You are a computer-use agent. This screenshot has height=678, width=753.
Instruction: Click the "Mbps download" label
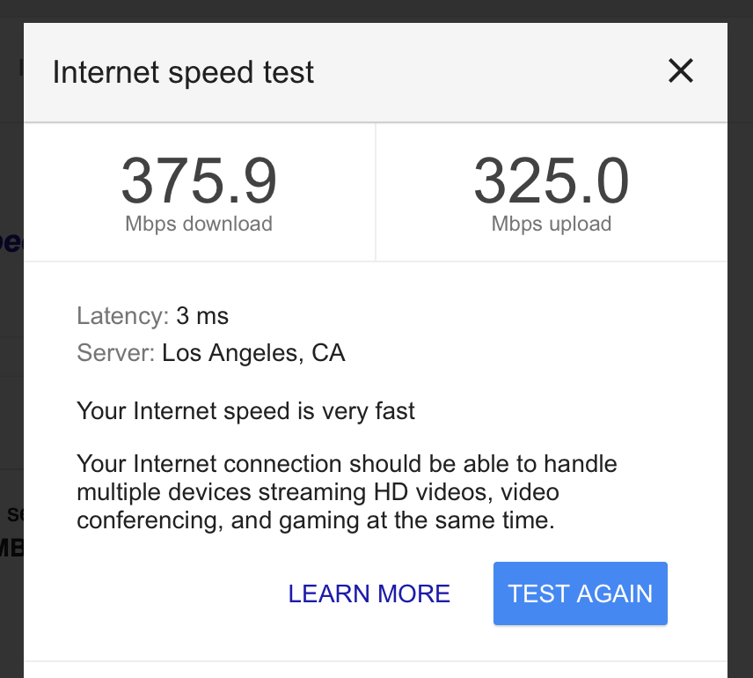tap(199, 224)
